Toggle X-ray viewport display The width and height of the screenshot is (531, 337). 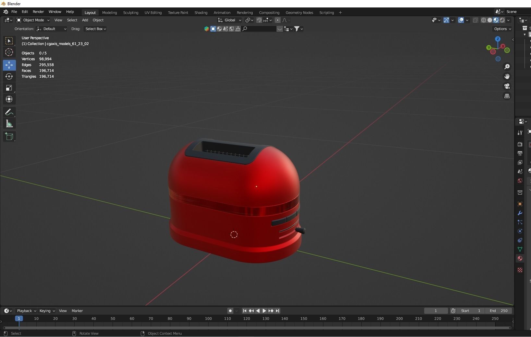[x=475, y=20]
